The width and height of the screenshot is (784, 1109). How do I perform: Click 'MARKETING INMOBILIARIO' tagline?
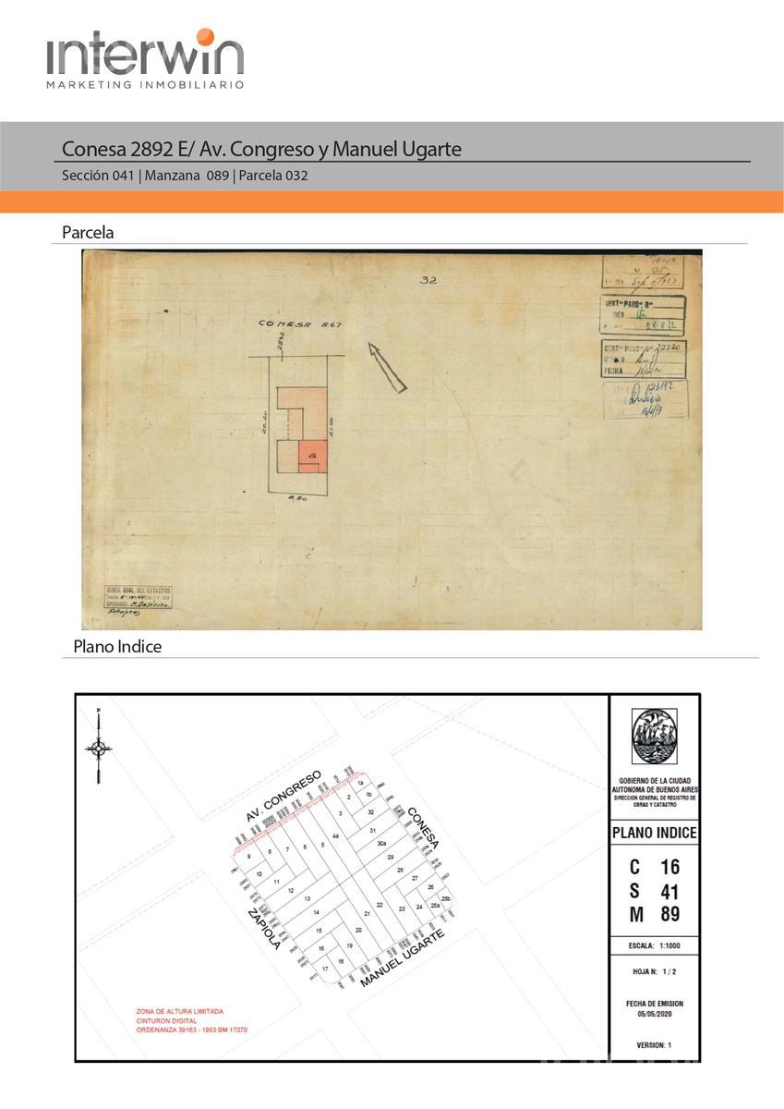(x=145, y=84)
